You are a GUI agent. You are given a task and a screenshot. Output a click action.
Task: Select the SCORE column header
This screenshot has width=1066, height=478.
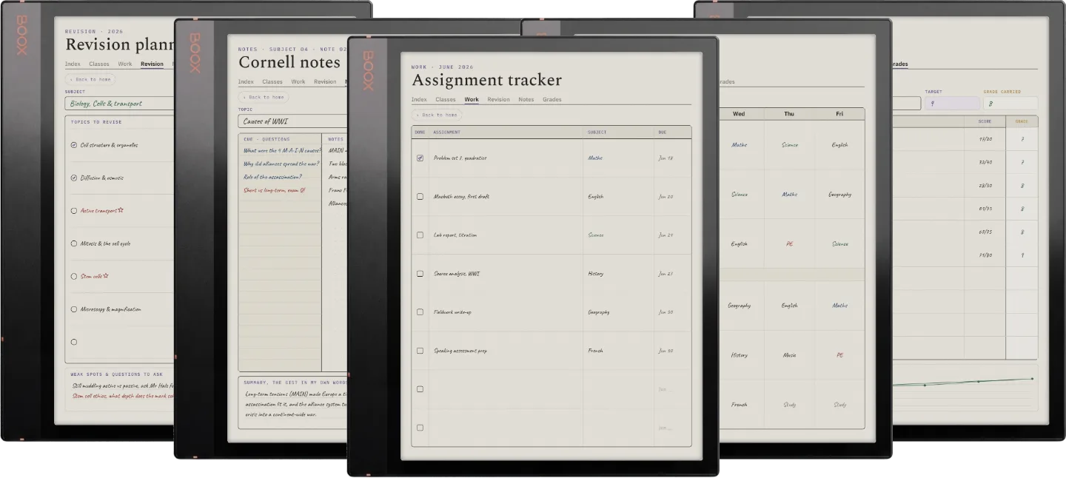tap(985, 121)
